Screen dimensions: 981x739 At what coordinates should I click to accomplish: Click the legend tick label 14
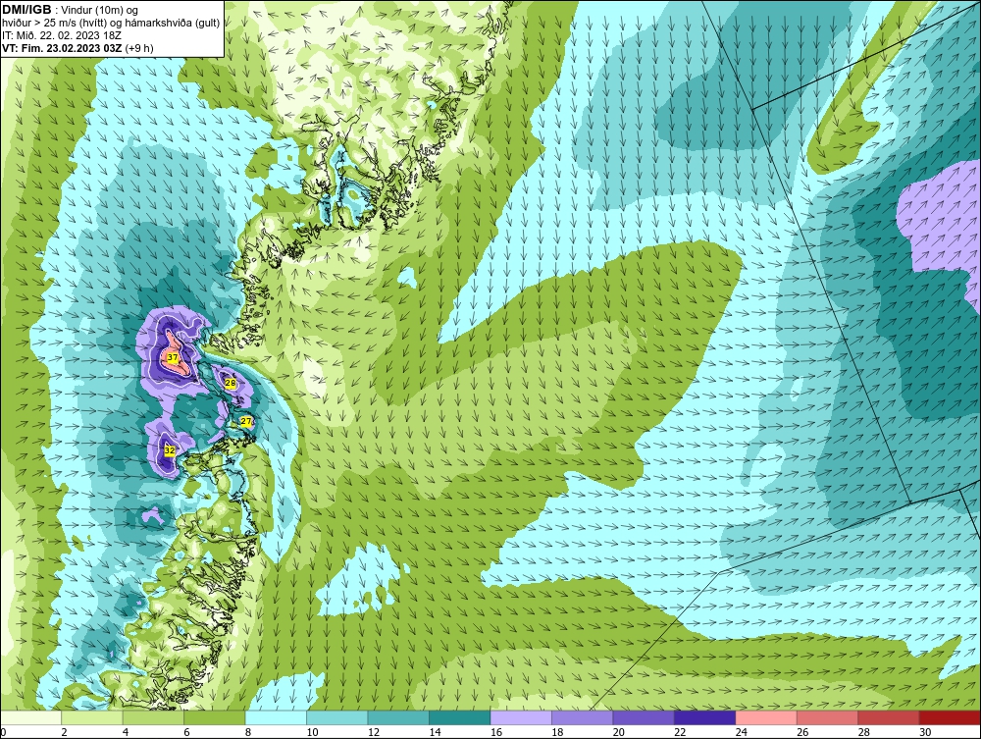point(435,732)
